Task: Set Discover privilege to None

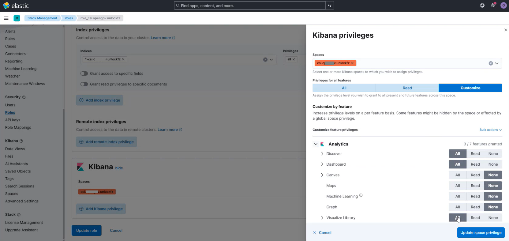Action: click(x=493, y=154)
